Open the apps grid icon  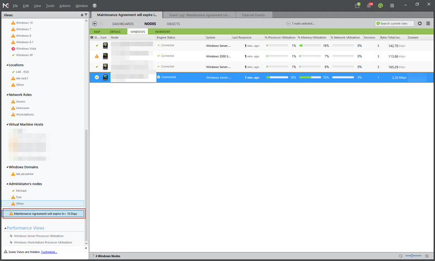click(x=392, y=5)
